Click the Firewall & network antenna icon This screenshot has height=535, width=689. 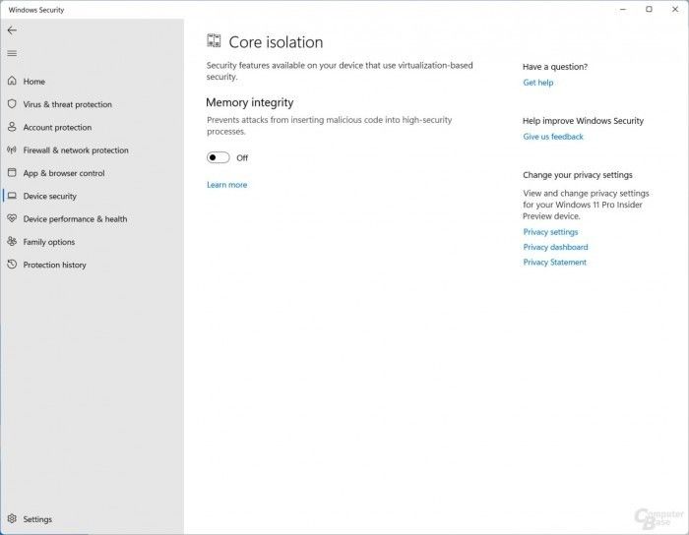pos(12,149)
